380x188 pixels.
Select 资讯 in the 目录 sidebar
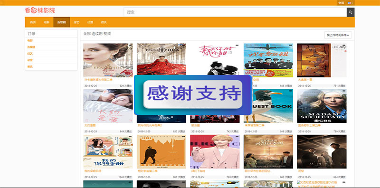pyautogui.click(x=30, y=66)
